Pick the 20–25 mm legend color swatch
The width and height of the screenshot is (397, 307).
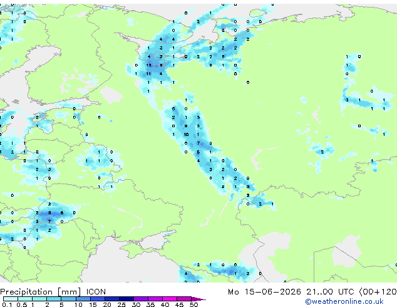point(111,299)
